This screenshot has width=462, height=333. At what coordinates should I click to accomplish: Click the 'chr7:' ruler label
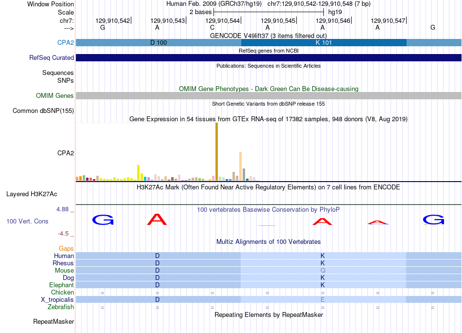click(67, 20)
